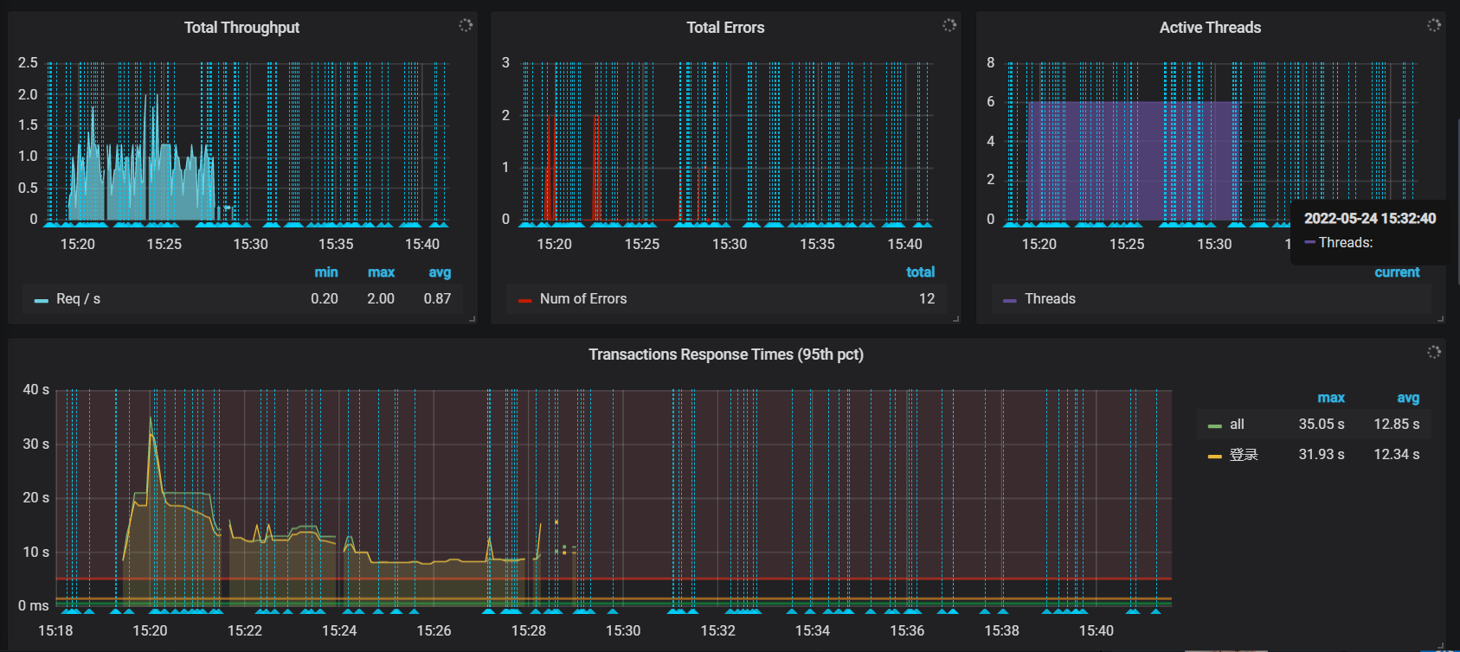1460x652 pixels.
Task: Toggle the Num of Errors legend series
Action: pos(583,298)
